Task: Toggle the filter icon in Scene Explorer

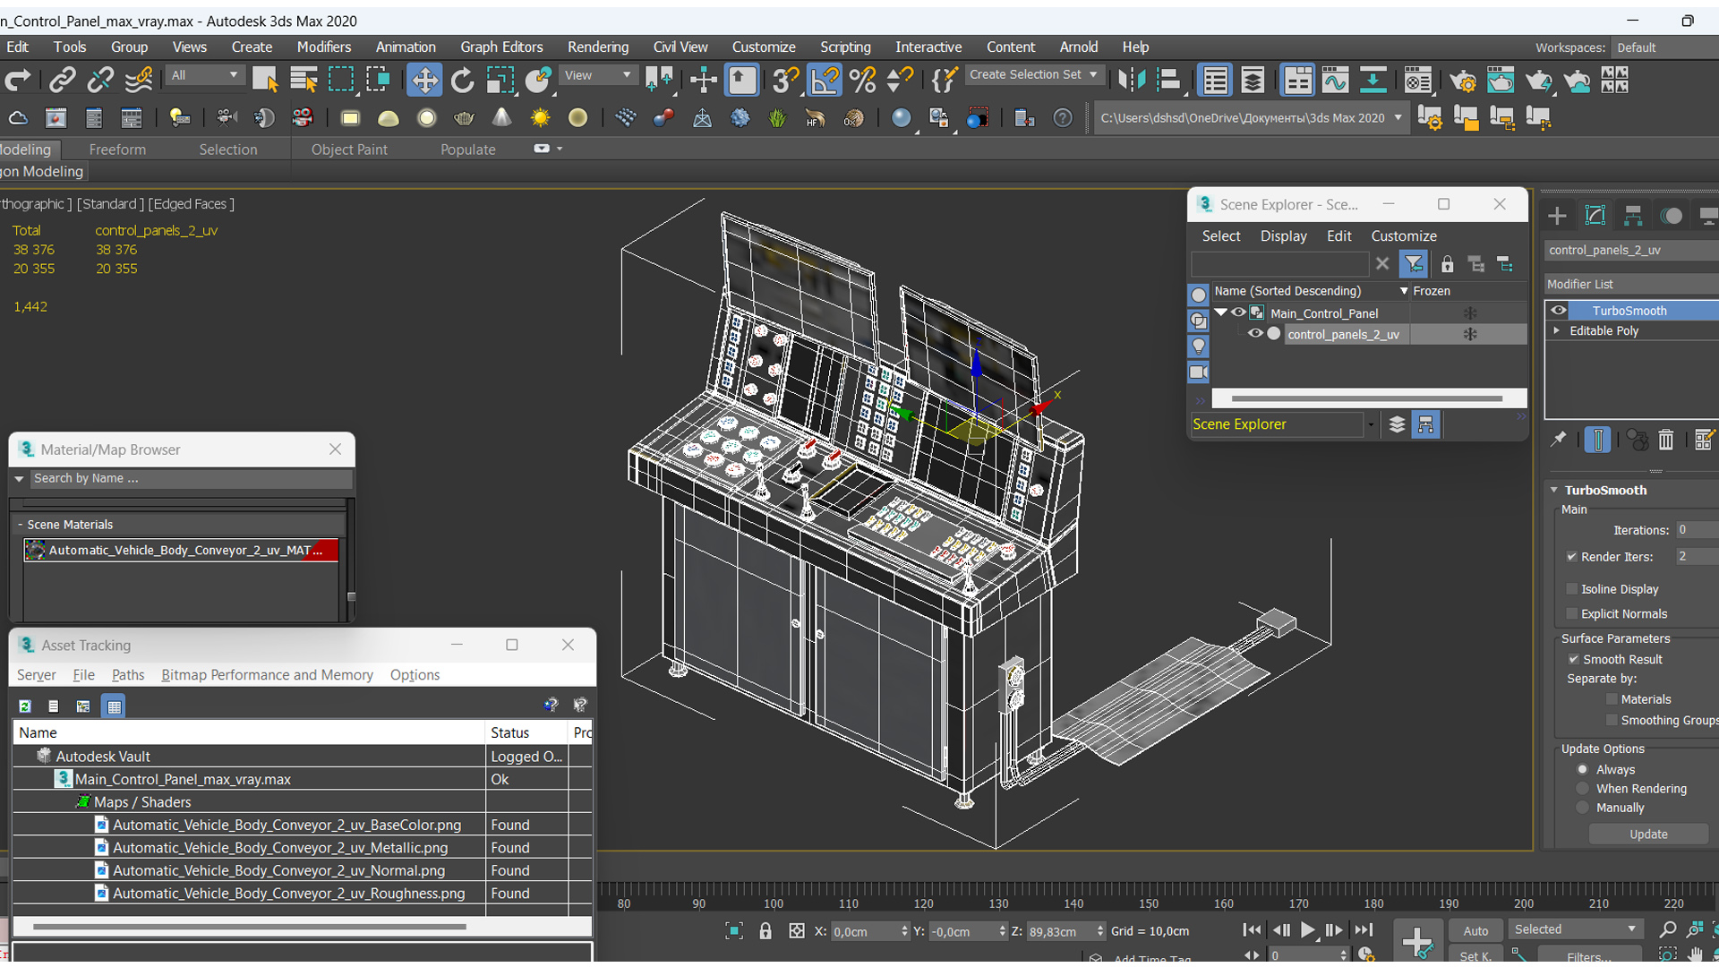Action: tap(1414, 264)
